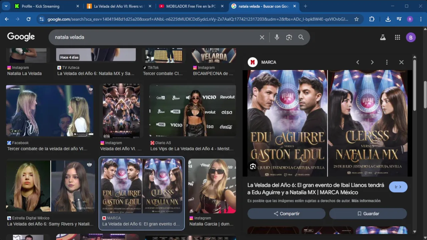Open Los Vips de La Velada caption
The width and height of the screenshot is (427, 240).
(192, 149)
